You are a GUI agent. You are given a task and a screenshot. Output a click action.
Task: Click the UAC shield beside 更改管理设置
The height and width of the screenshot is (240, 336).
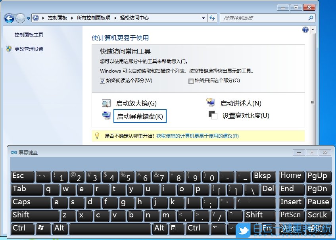pos(9,48)
